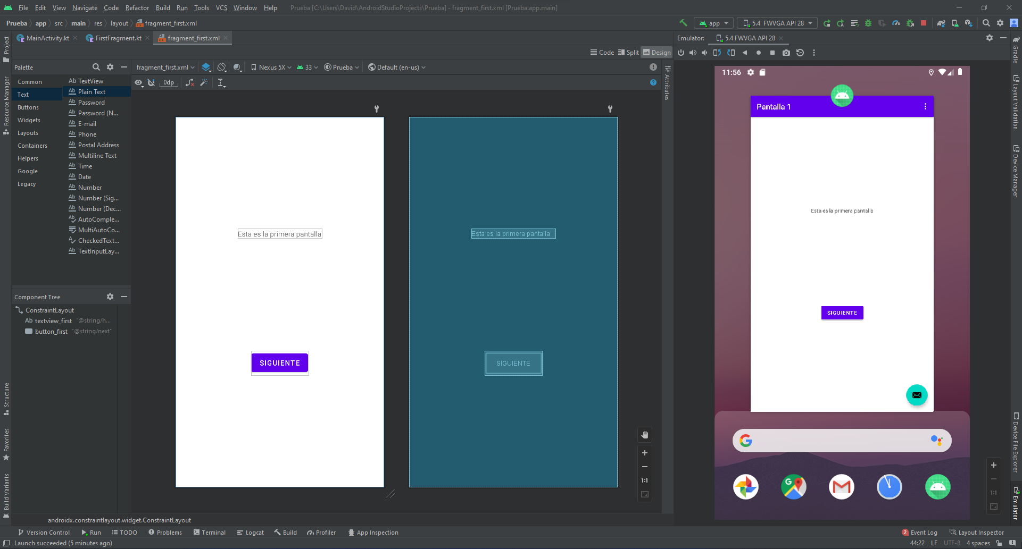Screen dimensions: 1022x549
Task: Click Apply Changes and Restart Activity icon
Action: (841, 23)
